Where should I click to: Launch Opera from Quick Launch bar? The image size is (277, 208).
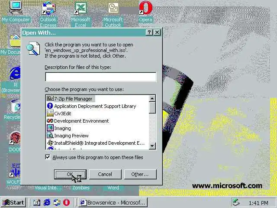click(x=66, y=202)
